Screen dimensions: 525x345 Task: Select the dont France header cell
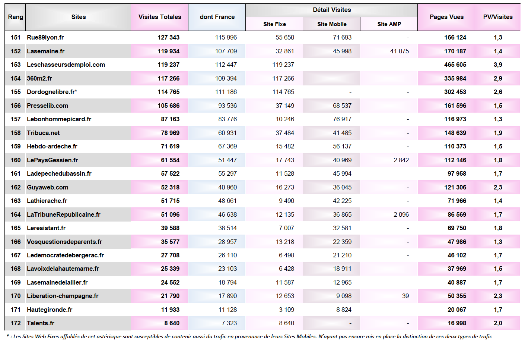click(x=217, y=17)
